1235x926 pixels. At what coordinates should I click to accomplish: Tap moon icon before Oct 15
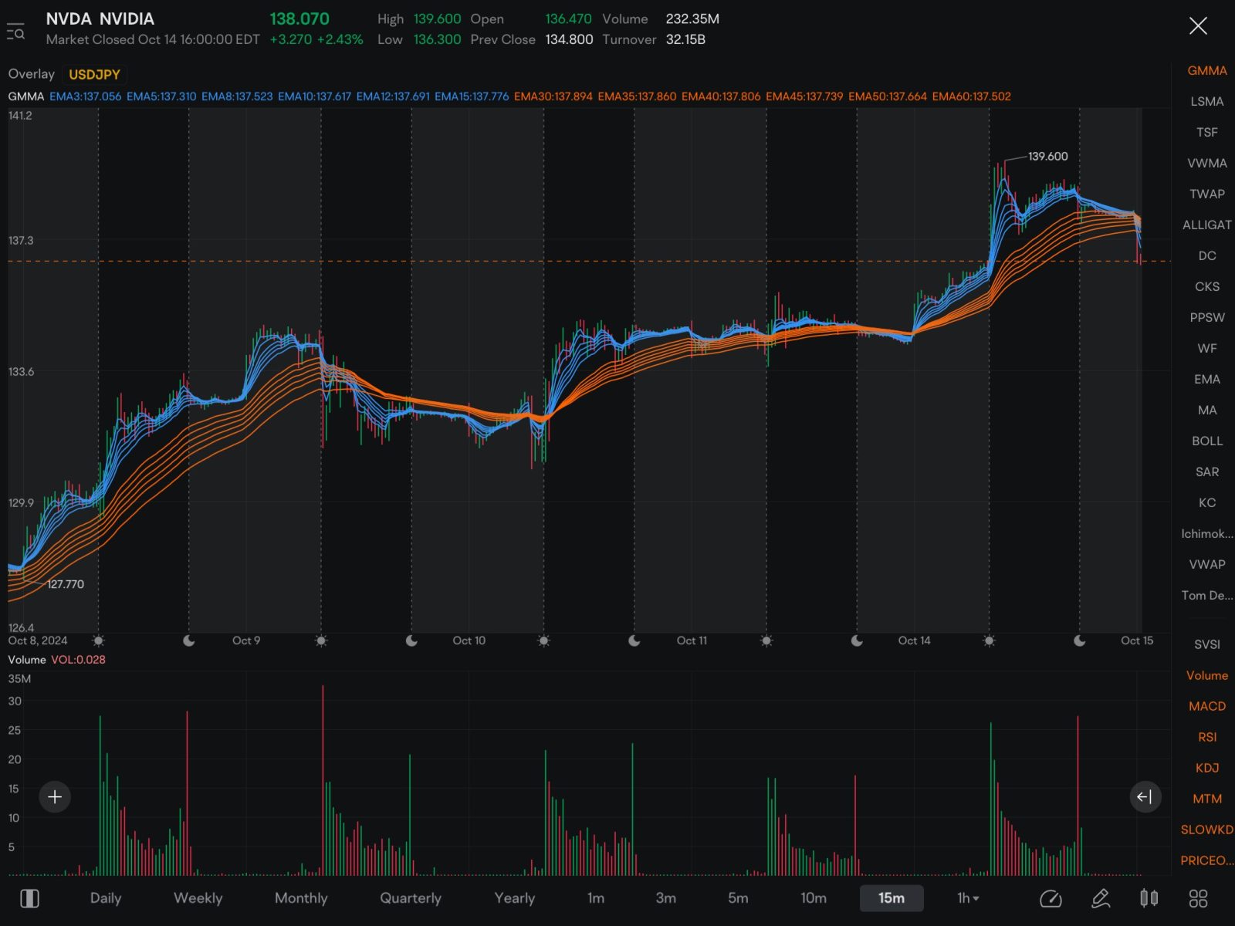pos(1079,641)
